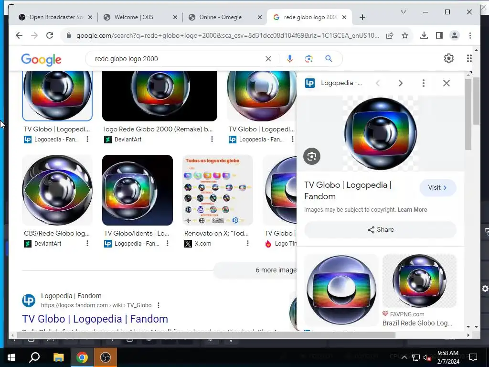489x367 pixels.
Task: Open DeviantArt 2000 Remake logo thumbnail
Action: pos(159,96)
